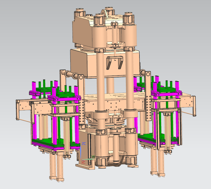Select the bottom-left hanging cylinder pair
Image resolution: width=211 pixels, height=189 pixels.
click(x=56, y=166)
